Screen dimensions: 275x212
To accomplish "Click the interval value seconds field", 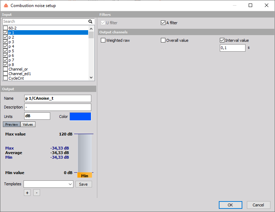I will coord(233,48).
